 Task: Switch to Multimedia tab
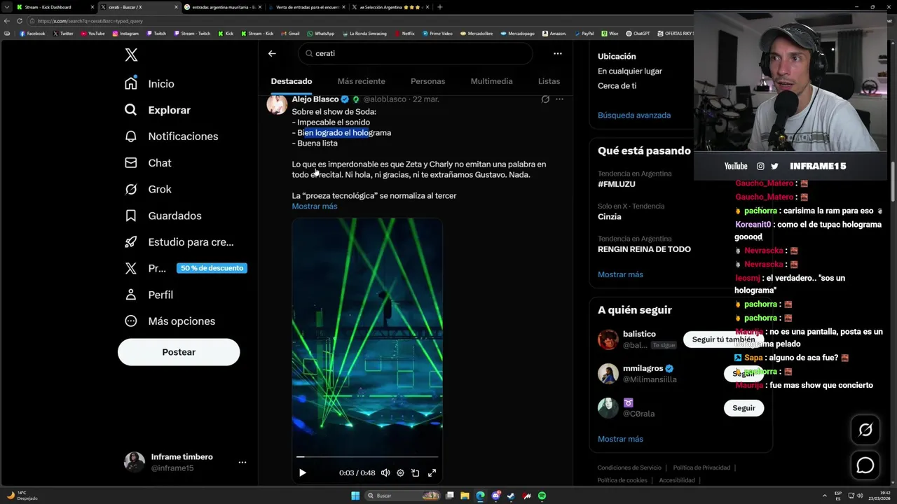pyautogui.click(x=491, y=81)
